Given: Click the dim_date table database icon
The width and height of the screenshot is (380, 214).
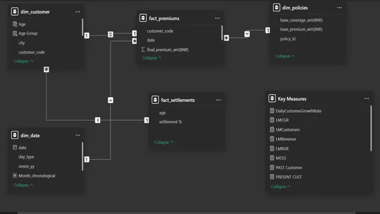Looking at the screenshot, I should 15,135.
